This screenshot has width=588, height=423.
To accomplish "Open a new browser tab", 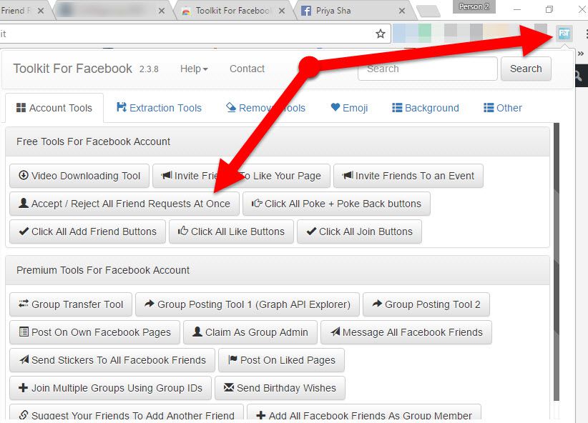I will click(428, 11).
